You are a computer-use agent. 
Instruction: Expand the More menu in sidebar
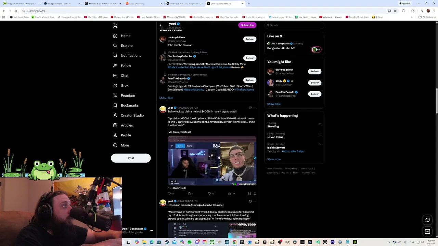pyautogui.click(x=121, y=145)
